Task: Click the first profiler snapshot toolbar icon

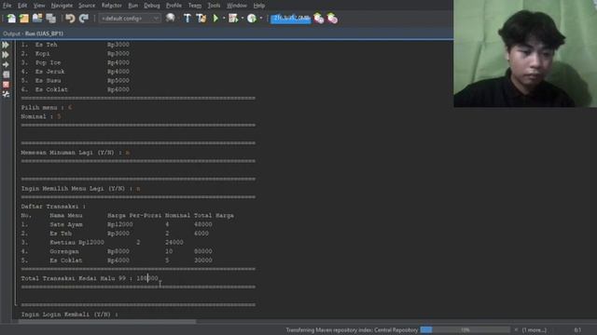Action: (x=319, y=18)
